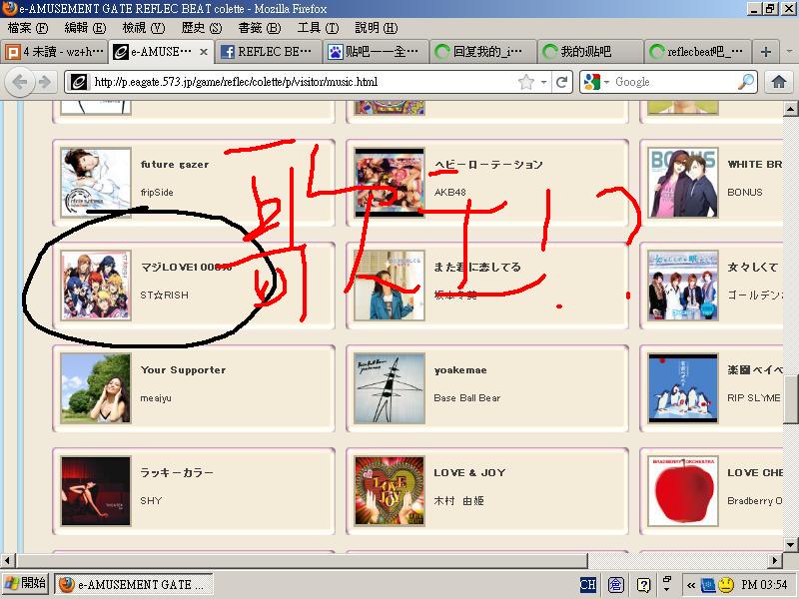Open the 工具 (T) menu
The height and width of the screenshot is (599, 799).
click(x=318, y=28)
